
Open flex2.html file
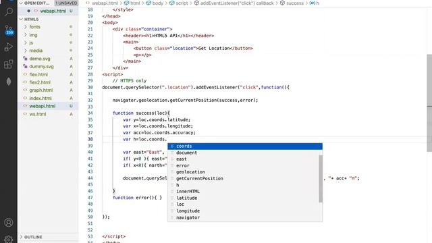[x=40, y=82]
